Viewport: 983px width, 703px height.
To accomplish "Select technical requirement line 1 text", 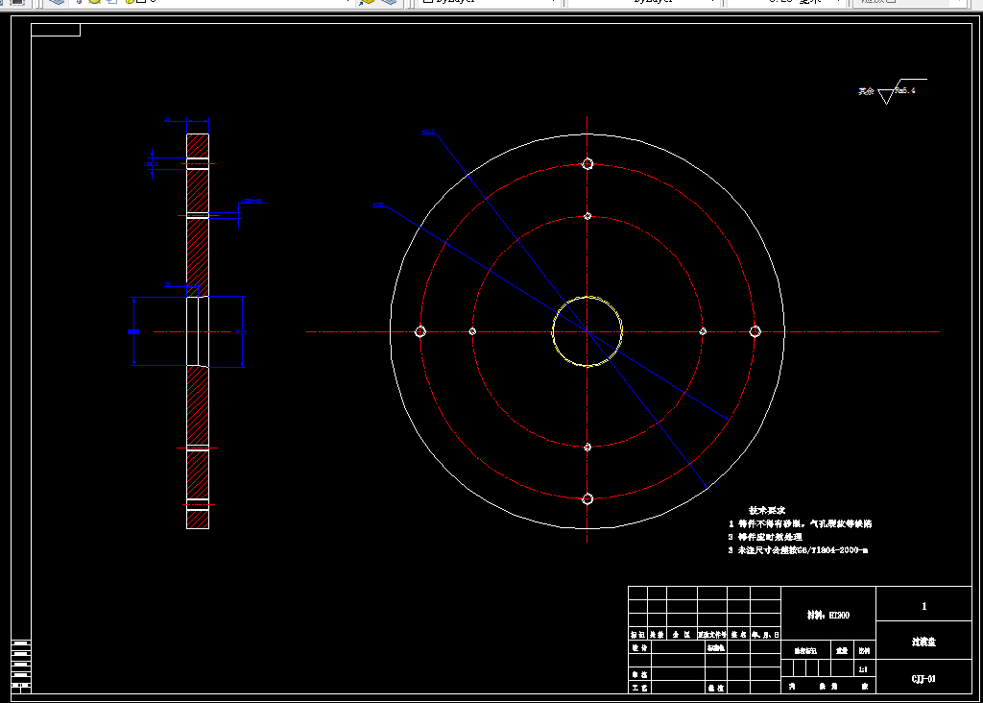I will click(800, 523).
